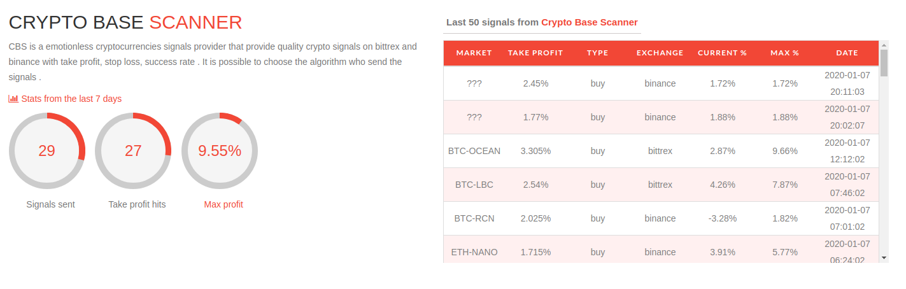This screenshot has width=906, height=289.
Task: Select the BTC-LBC market row
Action: [x=661, y=185]
